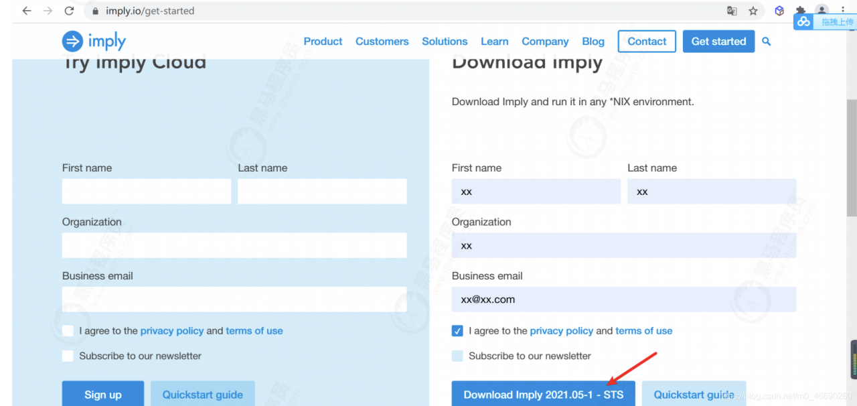Viewport: 857px width, 406px height.
Task: Click Download form Last name field
Action: pos(712,192)
